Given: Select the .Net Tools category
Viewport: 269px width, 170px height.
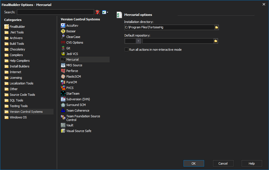Looking at the screenshot, I should [17, 32].
